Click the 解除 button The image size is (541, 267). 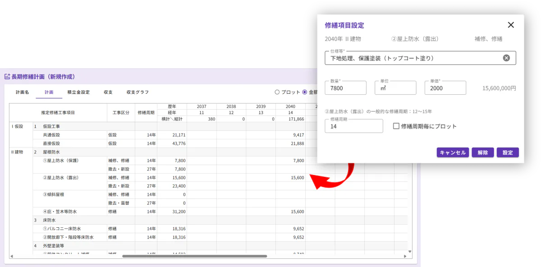coord(483,152)
